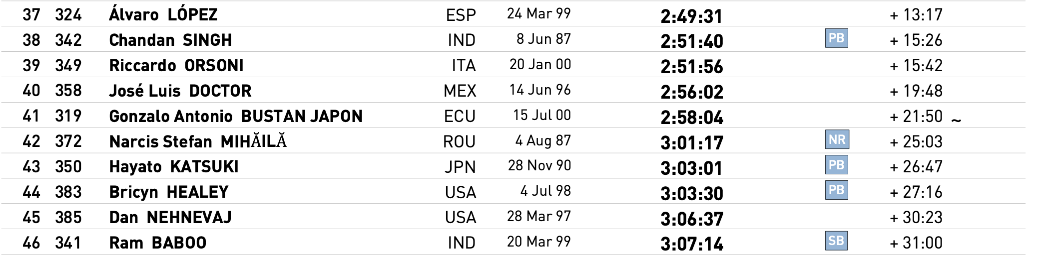Click the PB badge for Hayato Katsuki

pos(836,165)
